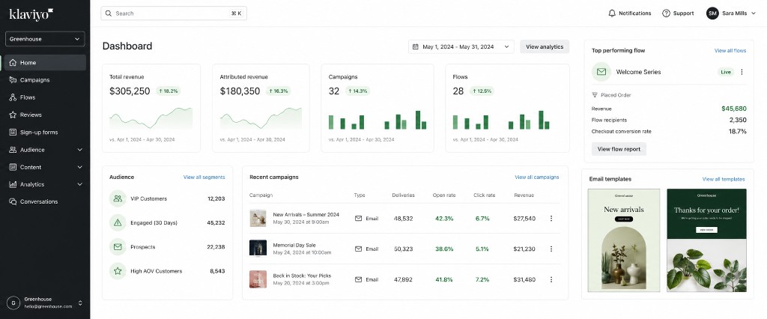Click the Total revenue line chart
The image size is (767, 319).
coord(151,118)
